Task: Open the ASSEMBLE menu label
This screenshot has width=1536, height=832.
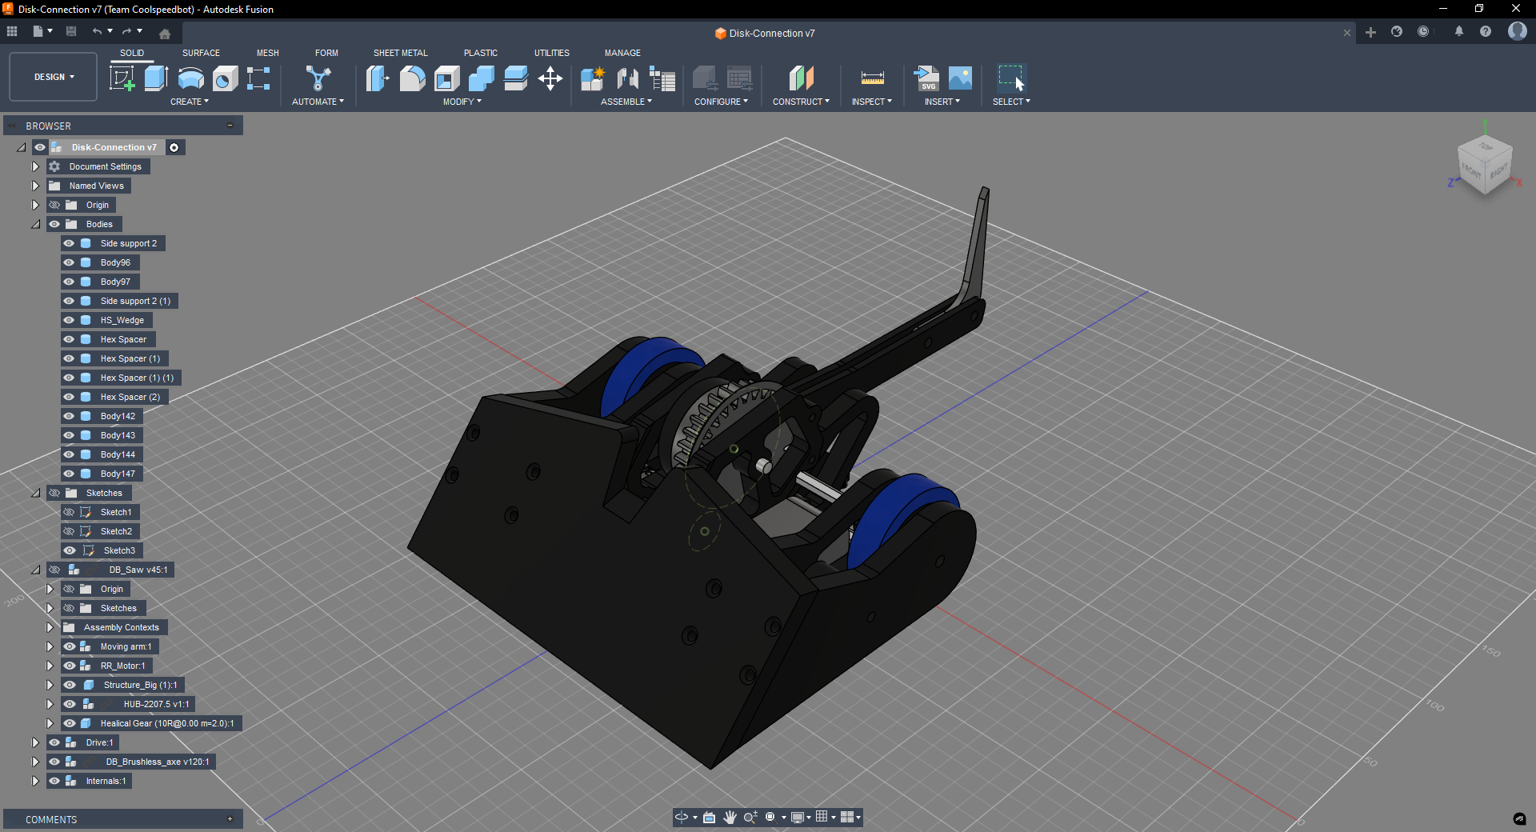Action: [626, 102]
